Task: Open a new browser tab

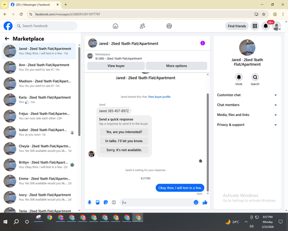Action: tap(66, 5)
